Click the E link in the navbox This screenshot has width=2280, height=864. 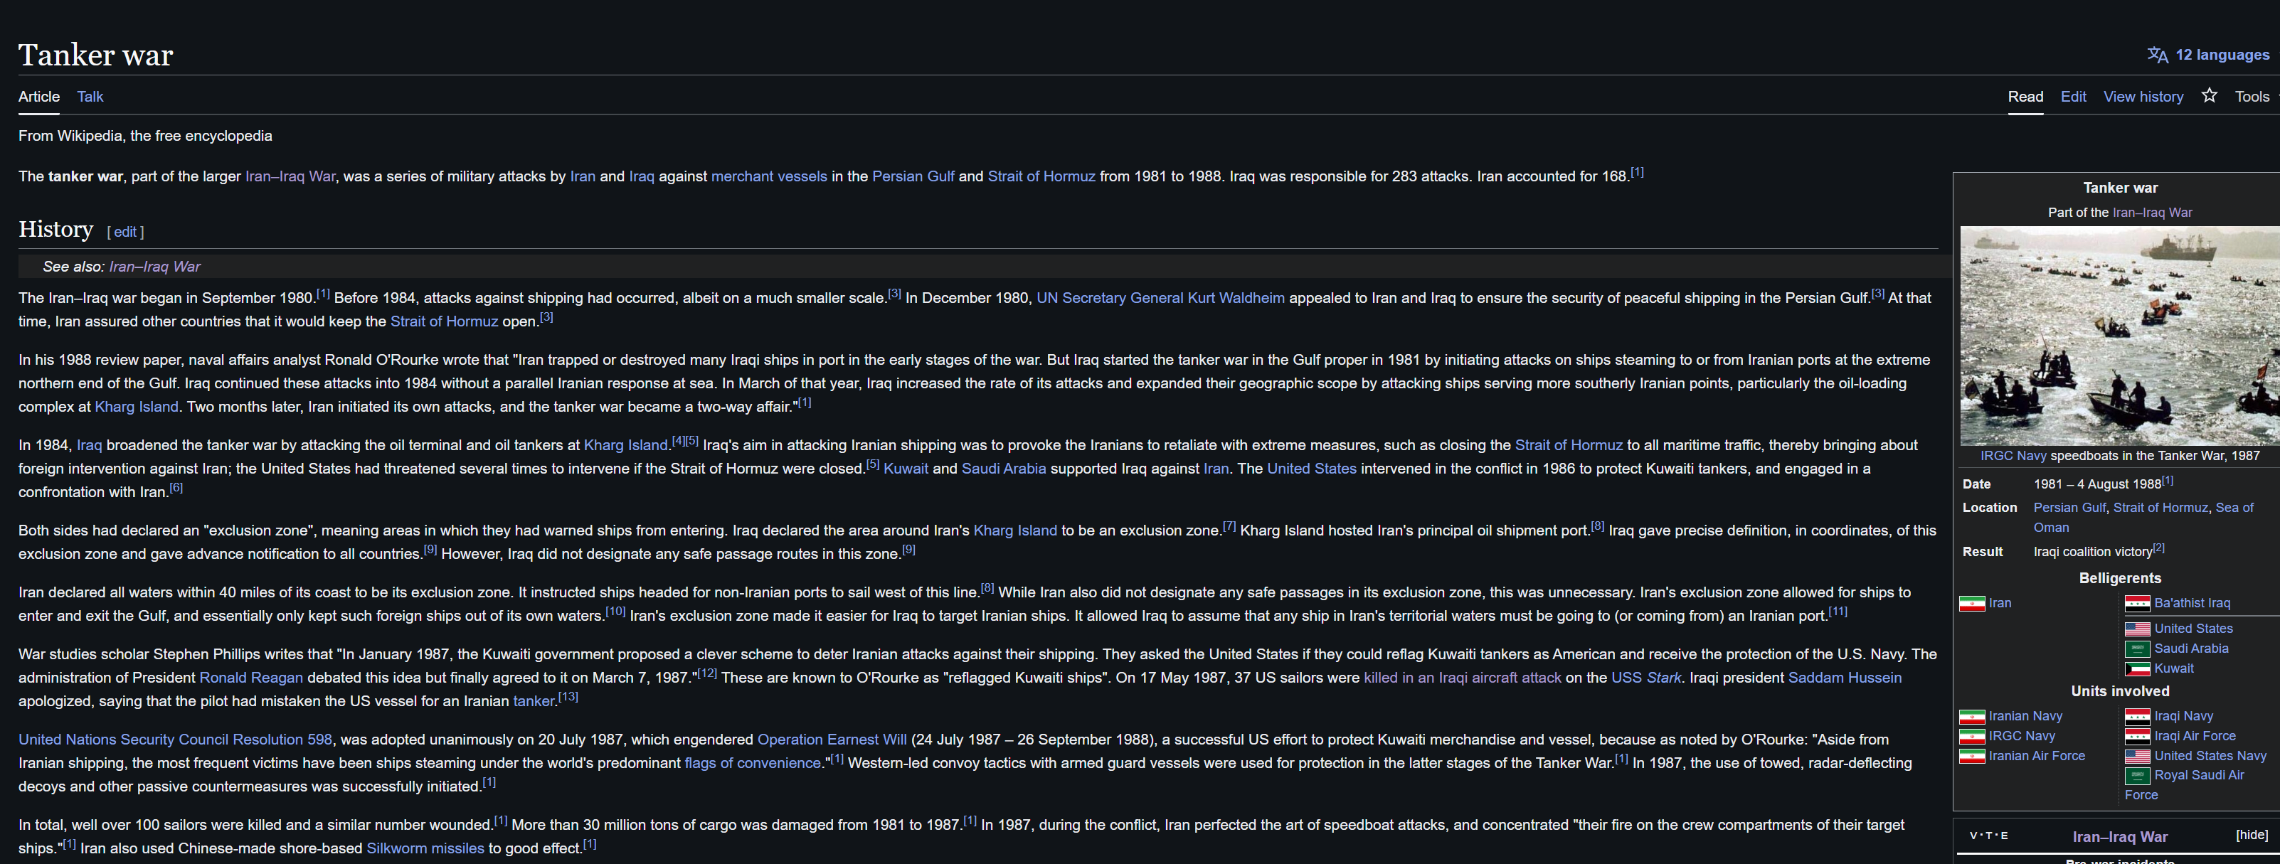pos(2004,836)
